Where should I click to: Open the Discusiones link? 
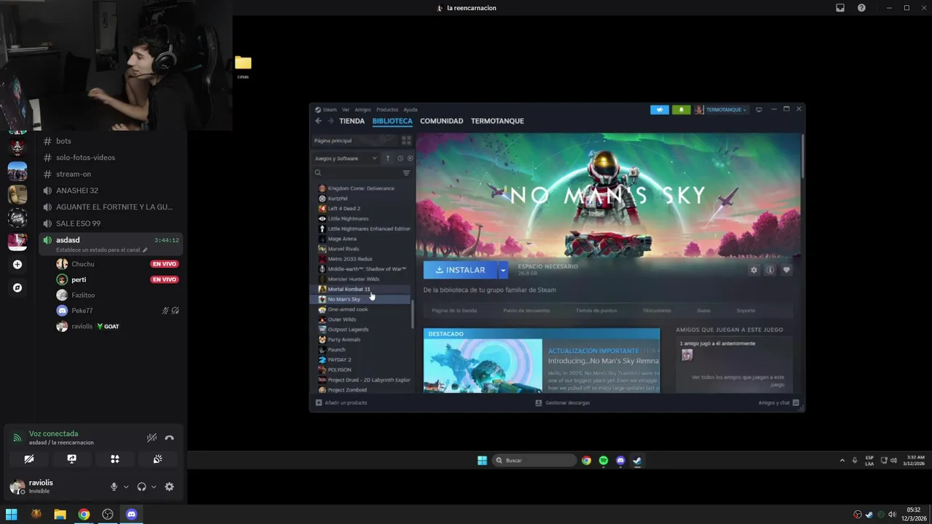tap(657, 311)
